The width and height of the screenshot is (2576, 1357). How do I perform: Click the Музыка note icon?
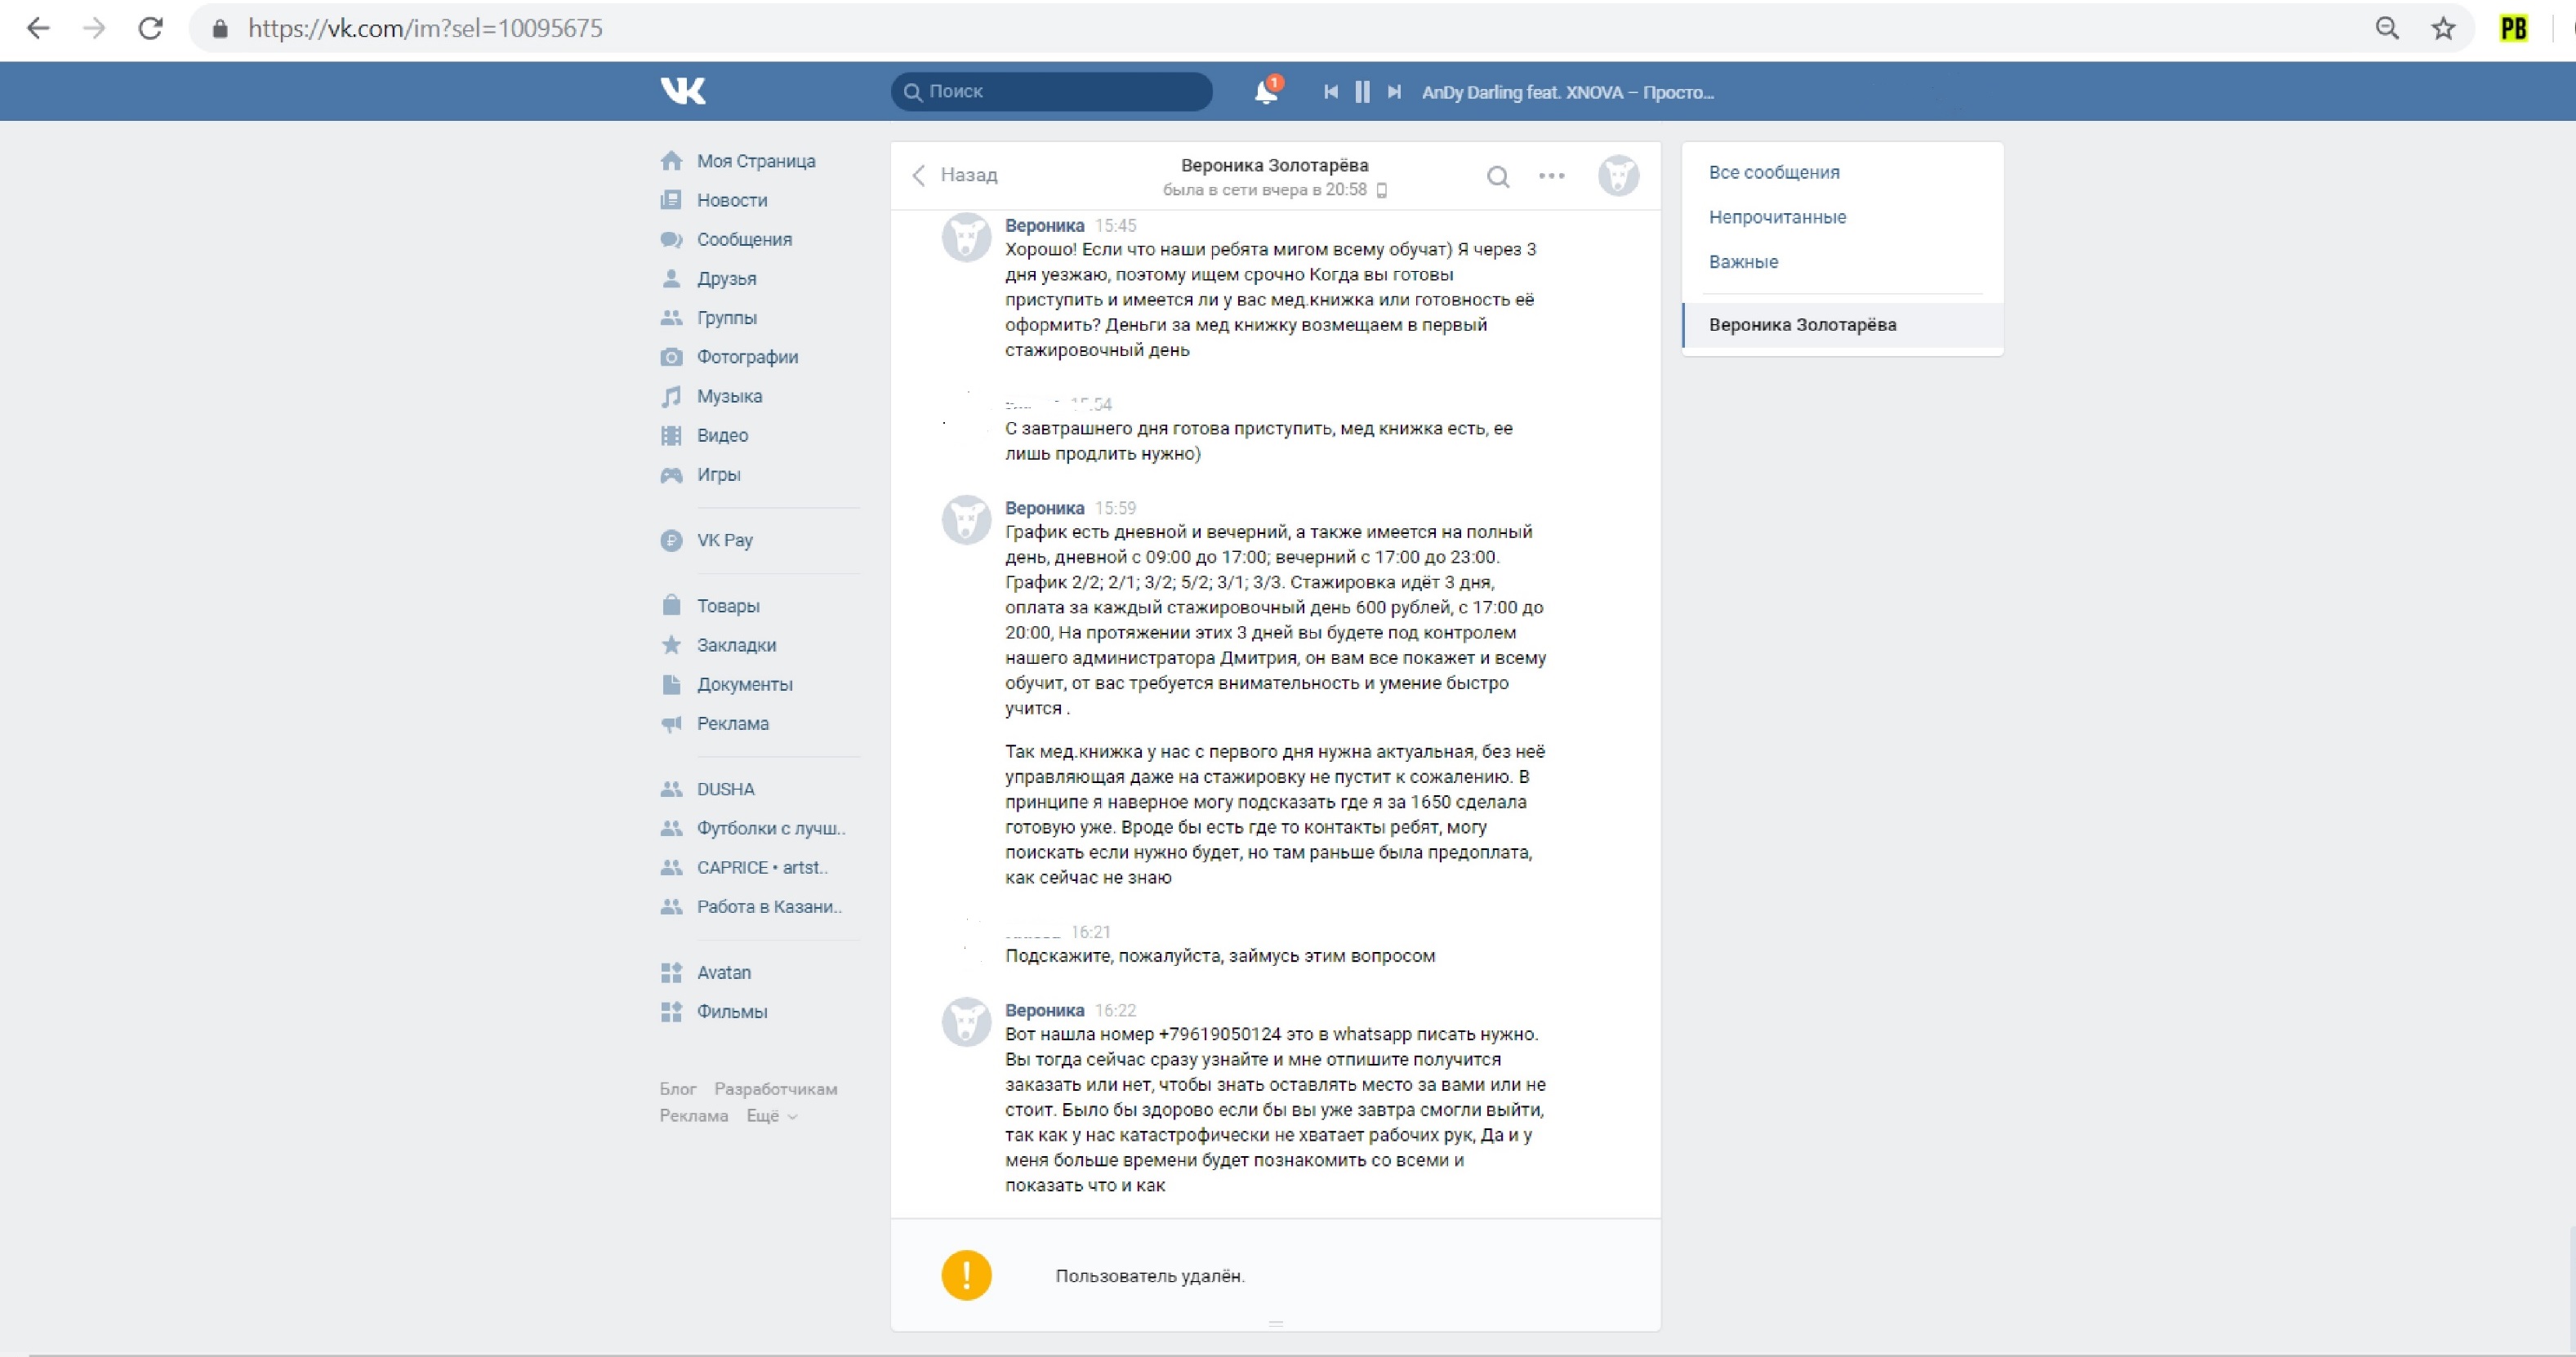pyautogui.click(x=671, y=396)
